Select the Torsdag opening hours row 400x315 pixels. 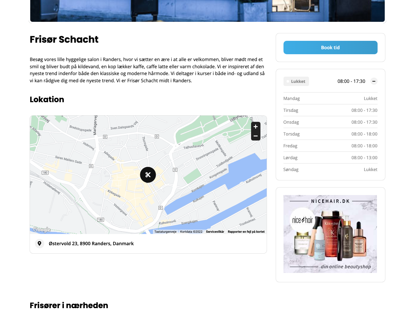coord(330,134)
